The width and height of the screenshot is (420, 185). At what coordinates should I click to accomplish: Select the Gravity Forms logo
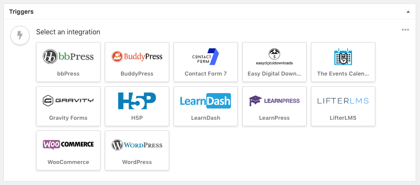click(x=68, y=101)
